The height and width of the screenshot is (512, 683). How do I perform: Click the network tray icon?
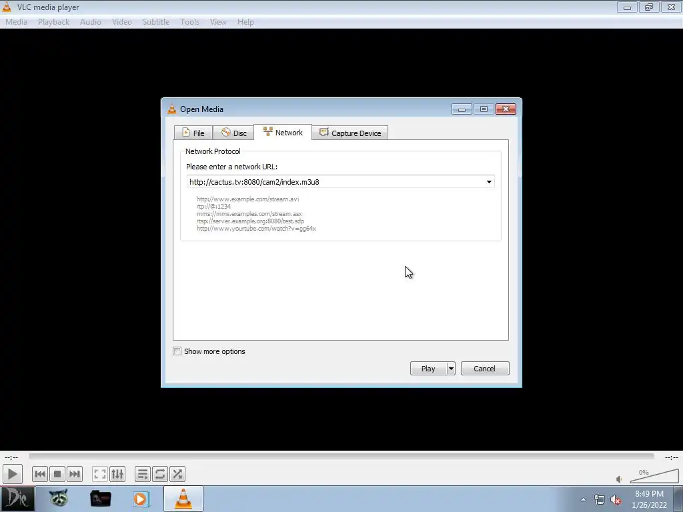click(x=600, y=499)
